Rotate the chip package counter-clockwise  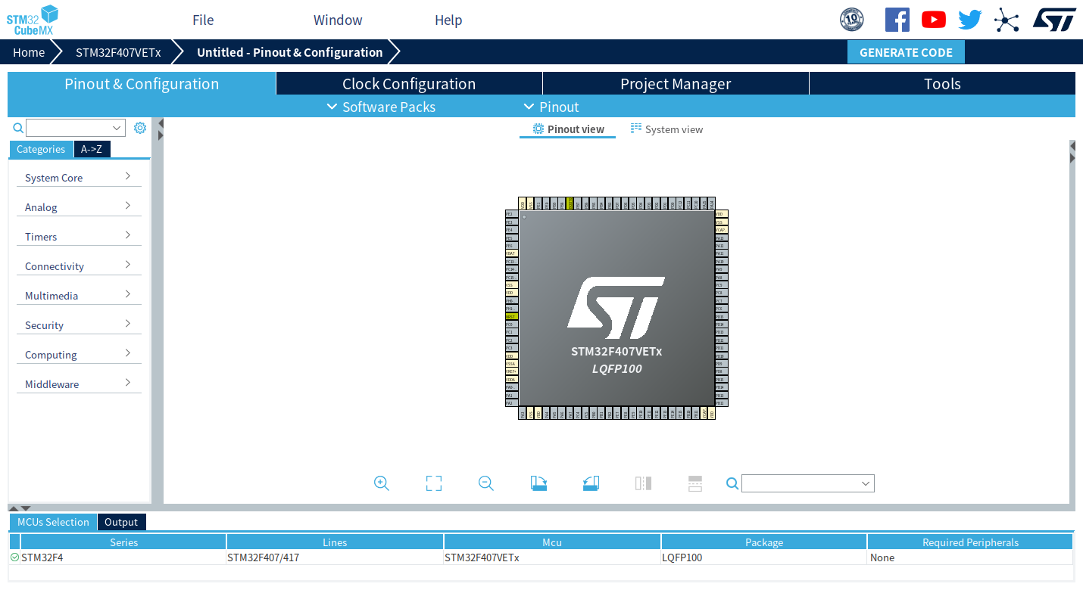[x=591, y=483]
